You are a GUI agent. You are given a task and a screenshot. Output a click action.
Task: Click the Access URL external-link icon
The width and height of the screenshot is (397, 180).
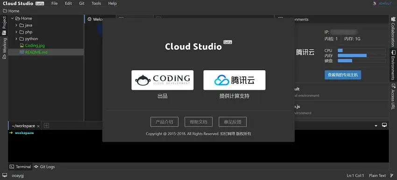coord(393,86)
